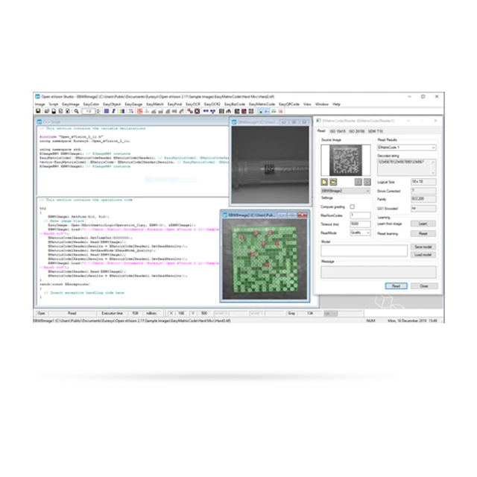
Task: Click the new image icon under Source Image
Action: pyautogui.click(x=323, y=181)
